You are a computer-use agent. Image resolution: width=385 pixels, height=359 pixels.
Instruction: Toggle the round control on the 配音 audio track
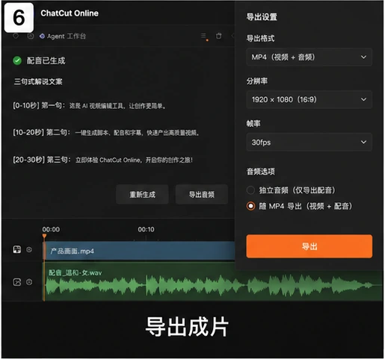pos(29,282)
